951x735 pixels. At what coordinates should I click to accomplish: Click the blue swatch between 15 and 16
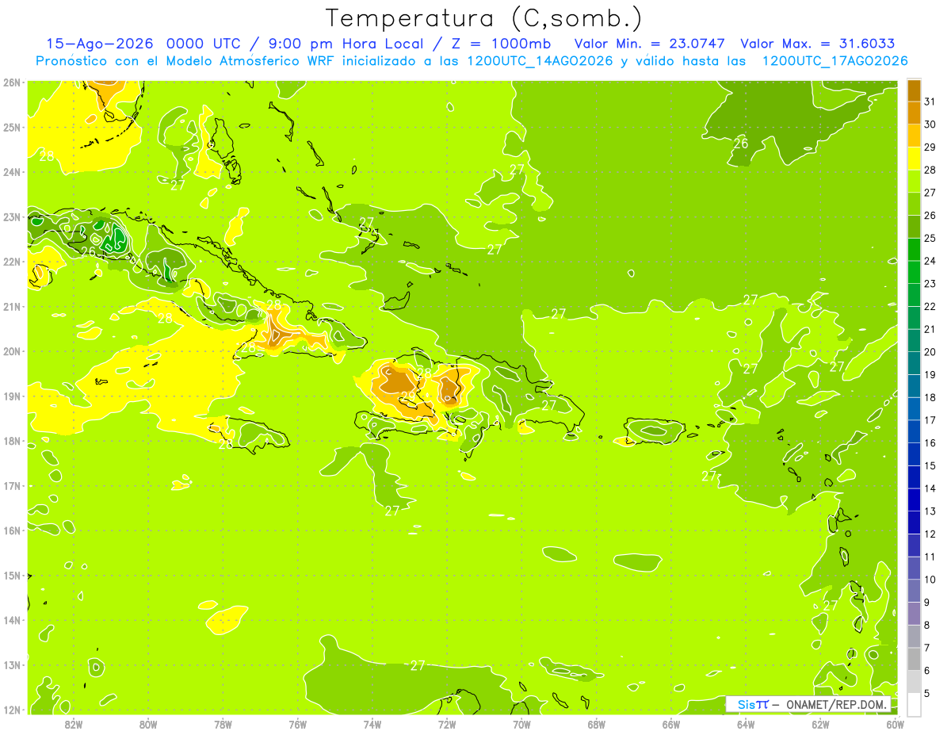pyautogui.click(x=914, y=454)
